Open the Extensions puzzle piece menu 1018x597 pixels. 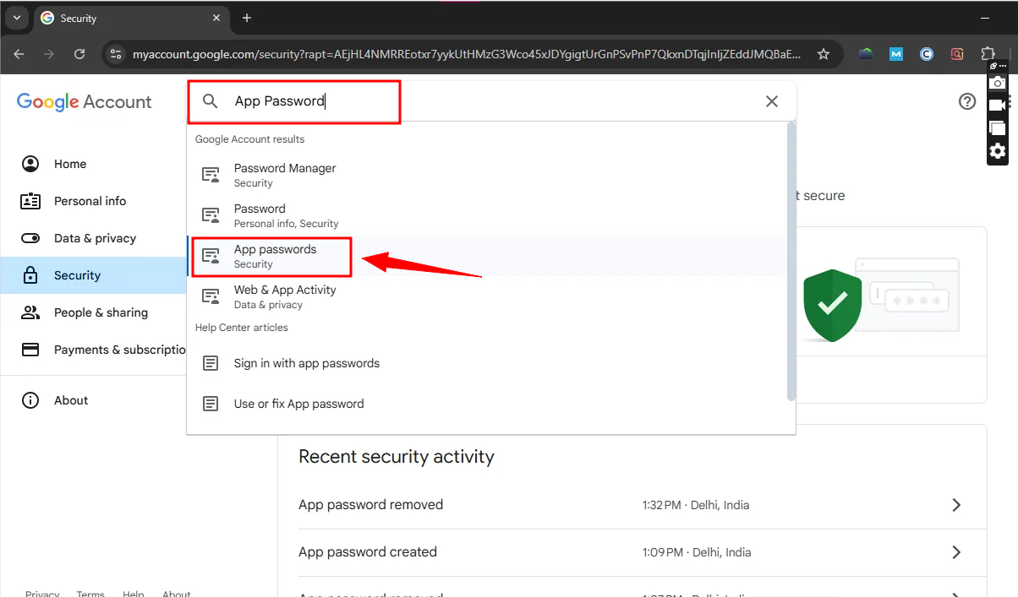[x=987, y=52]
